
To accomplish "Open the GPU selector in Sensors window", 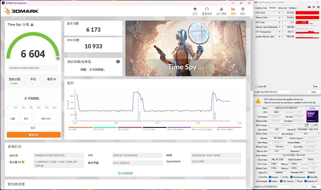I will tap(273, 92).
